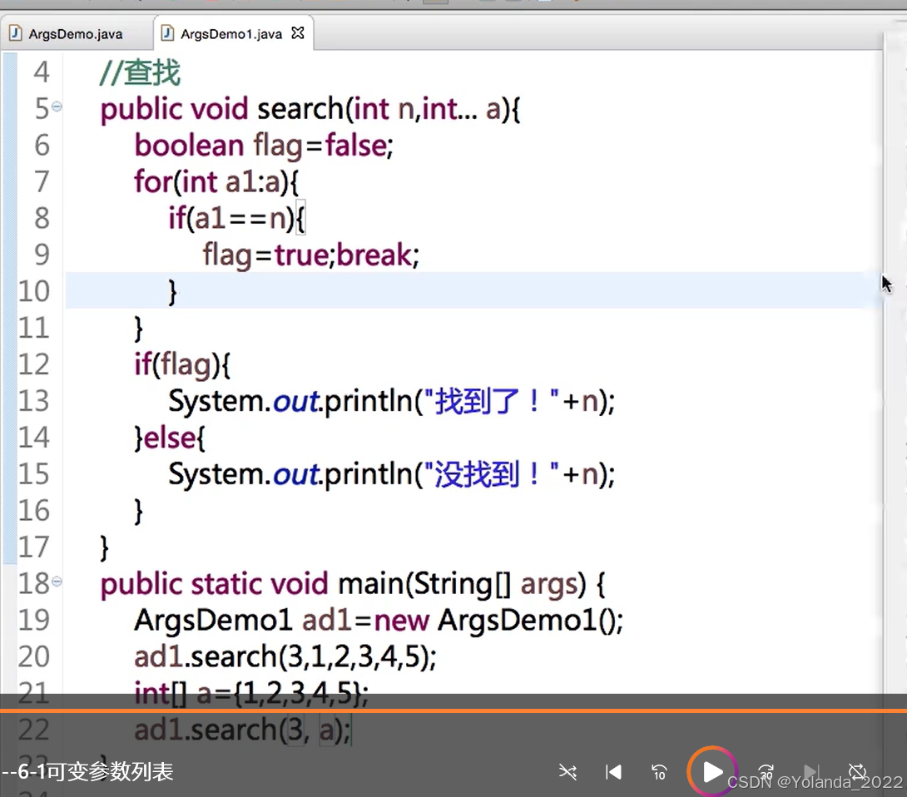The height and width of the screenshot is (797, 907).
Task: Click the orange video progress bar
Action: tap(453, 710)
